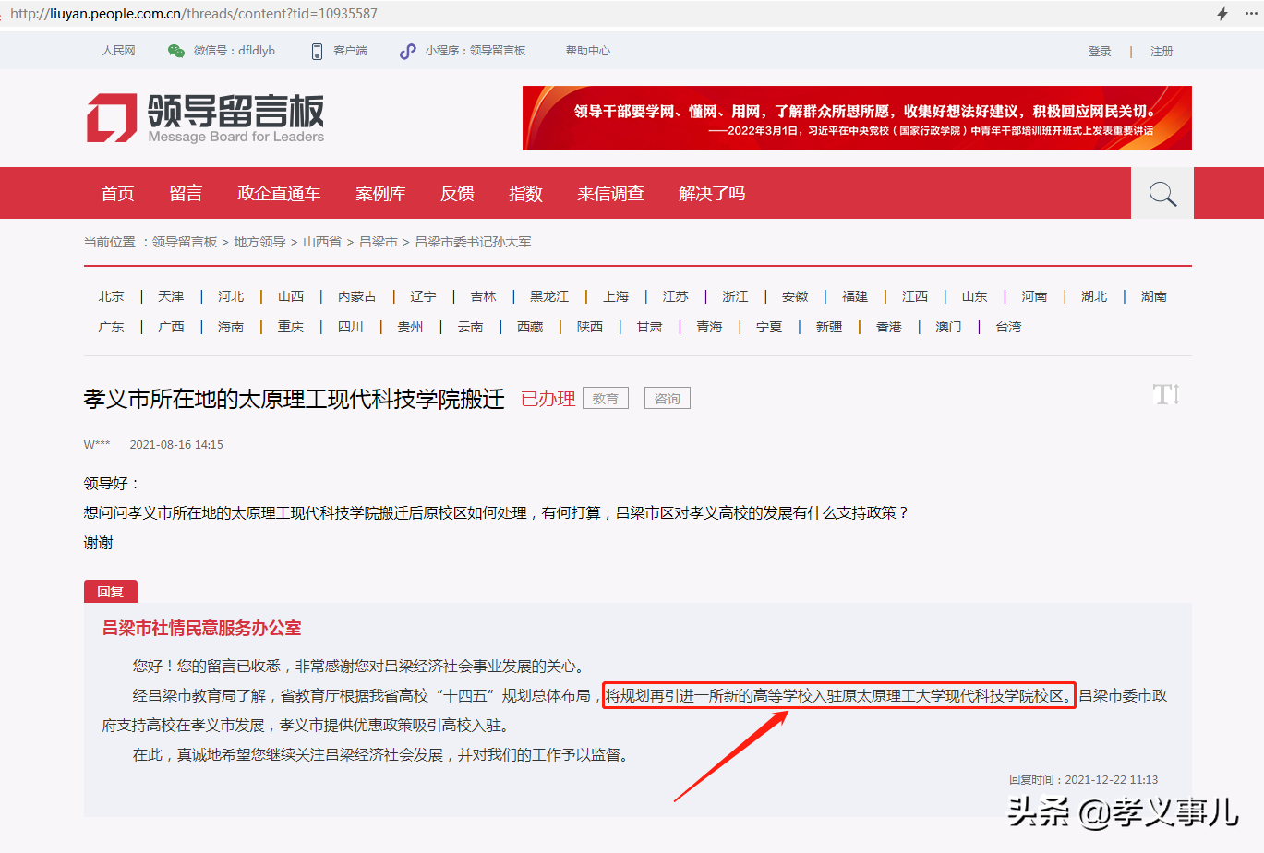Screen dimensions: 1264x853
Task: Open 来信调查 in the nav bar
Action: [610, 194]
